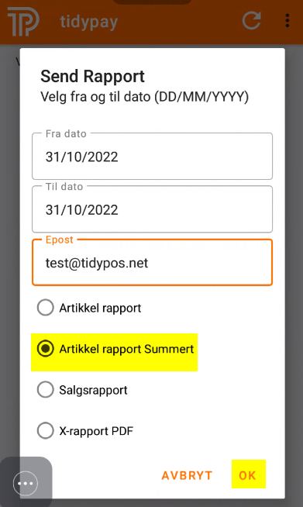Pick the X-rapport PDF option
The height and width of the screenshot is (507, 303).
[85, 431]
